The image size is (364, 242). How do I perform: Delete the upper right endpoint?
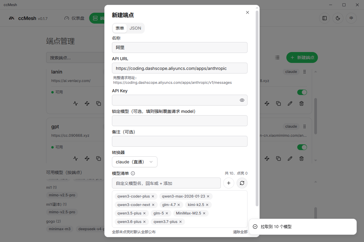point(302,103)
